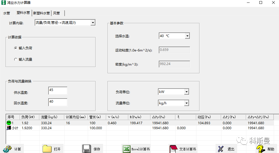The width and height of the screenshot is (279, 153).
Task: Open the 负荷单位 kW dropdown
Action: pyautogui.click(x=186, y=92)
